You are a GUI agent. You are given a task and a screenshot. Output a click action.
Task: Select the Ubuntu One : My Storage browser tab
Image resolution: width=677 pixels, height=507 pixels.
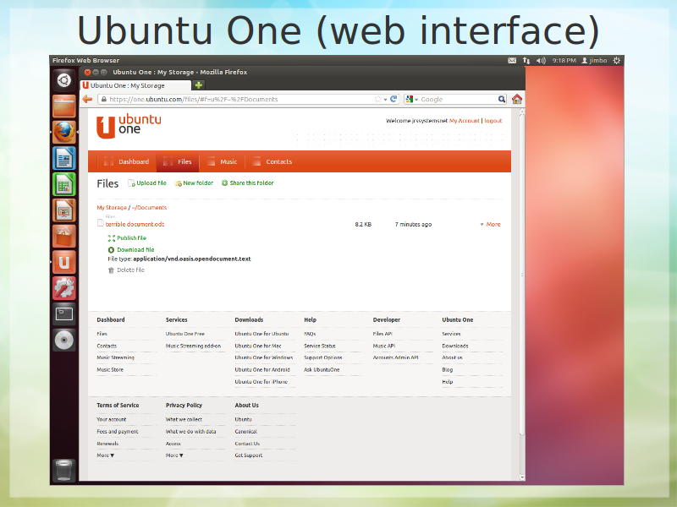pos(135,85)
